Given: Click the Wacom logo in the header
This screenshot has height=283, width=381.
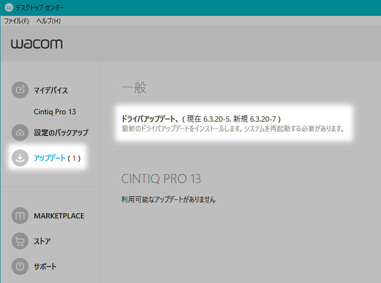Looking at the screenshot, I should pos(36,44).
